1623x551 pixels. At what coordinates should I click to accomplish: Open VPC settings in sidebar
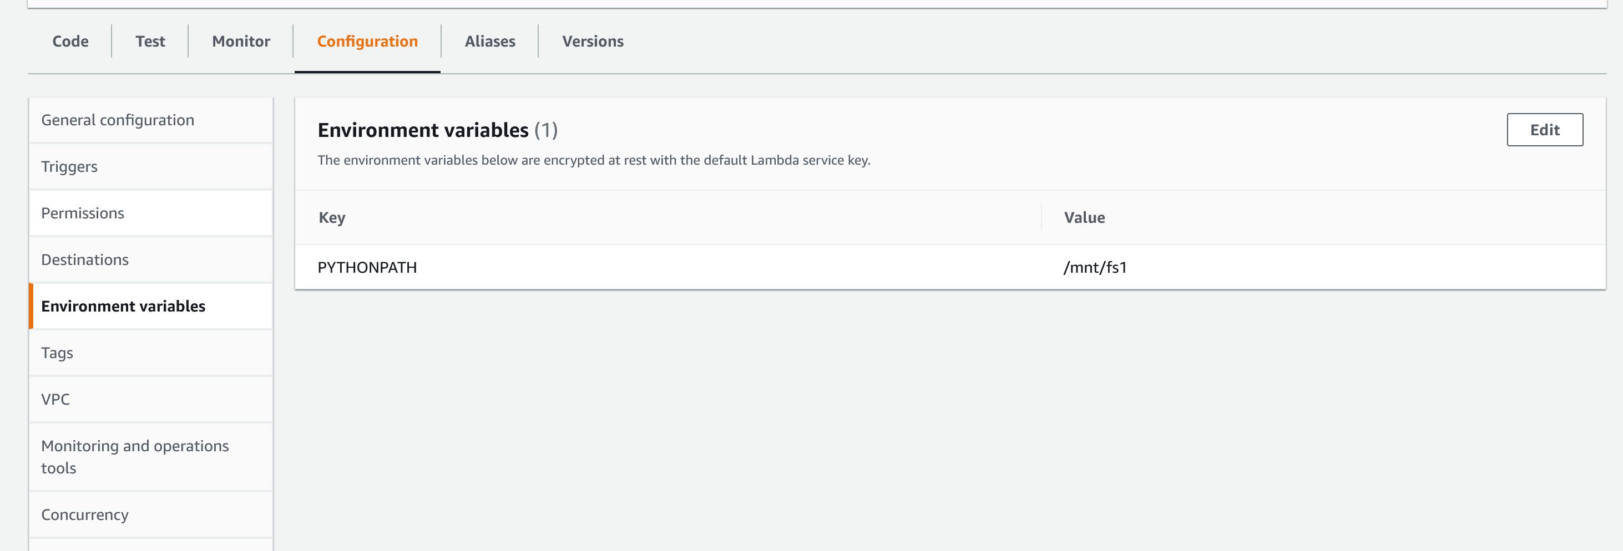55,400
